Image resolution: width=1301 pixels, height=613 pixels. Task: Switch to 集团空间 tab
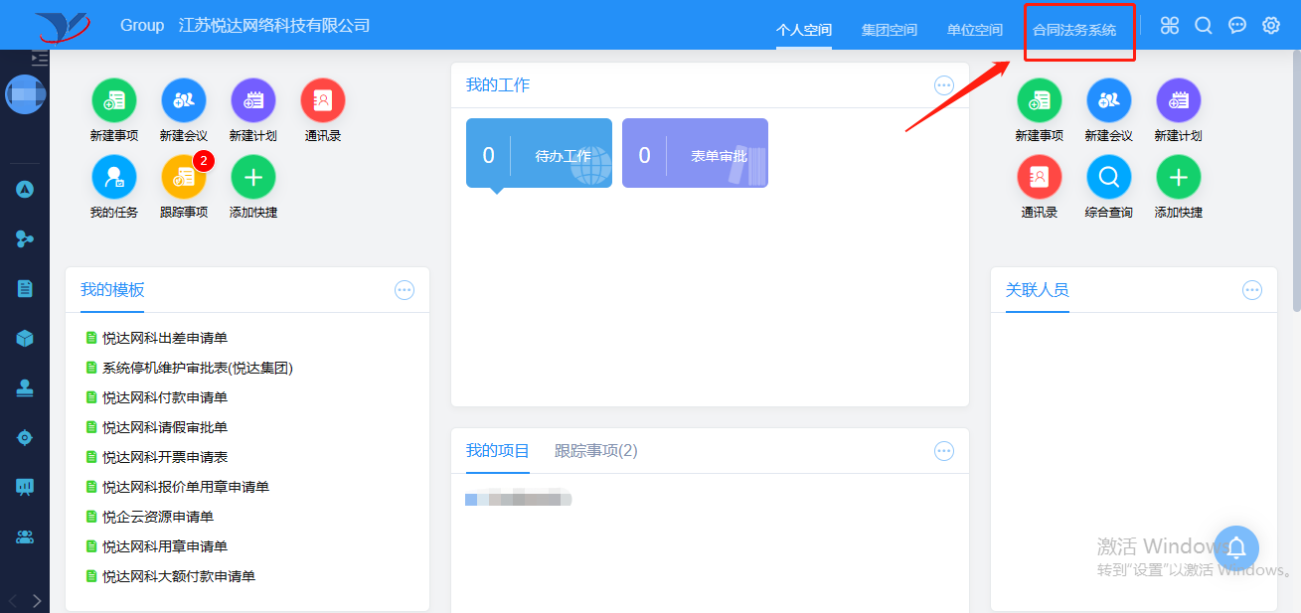tap(890, 30)
